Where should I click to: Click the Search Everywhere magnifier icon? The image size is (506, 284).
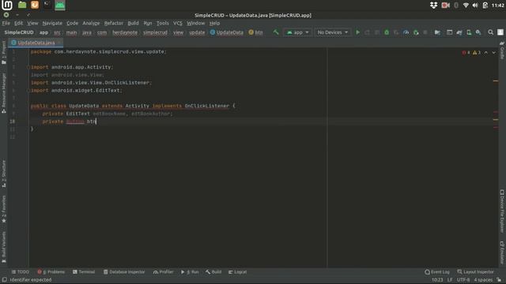tap(490, 32)
